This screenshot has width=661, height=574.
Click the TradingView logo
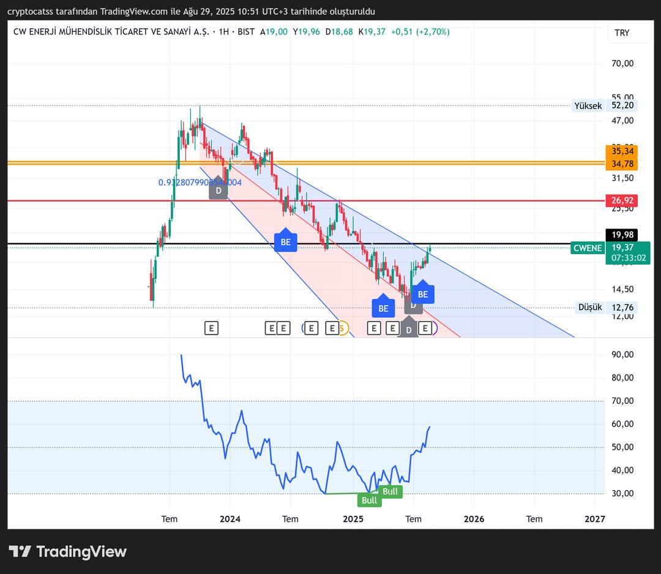68,551
